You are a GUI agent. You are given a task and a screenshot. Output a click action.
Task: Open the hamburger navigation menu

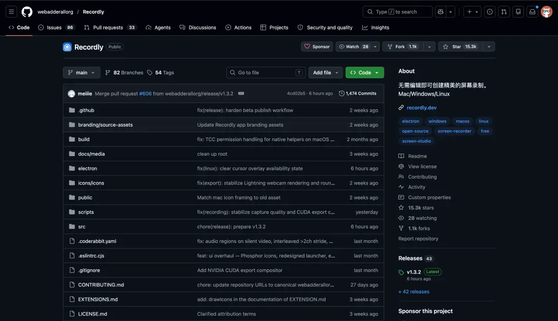(x=11, y=12)
